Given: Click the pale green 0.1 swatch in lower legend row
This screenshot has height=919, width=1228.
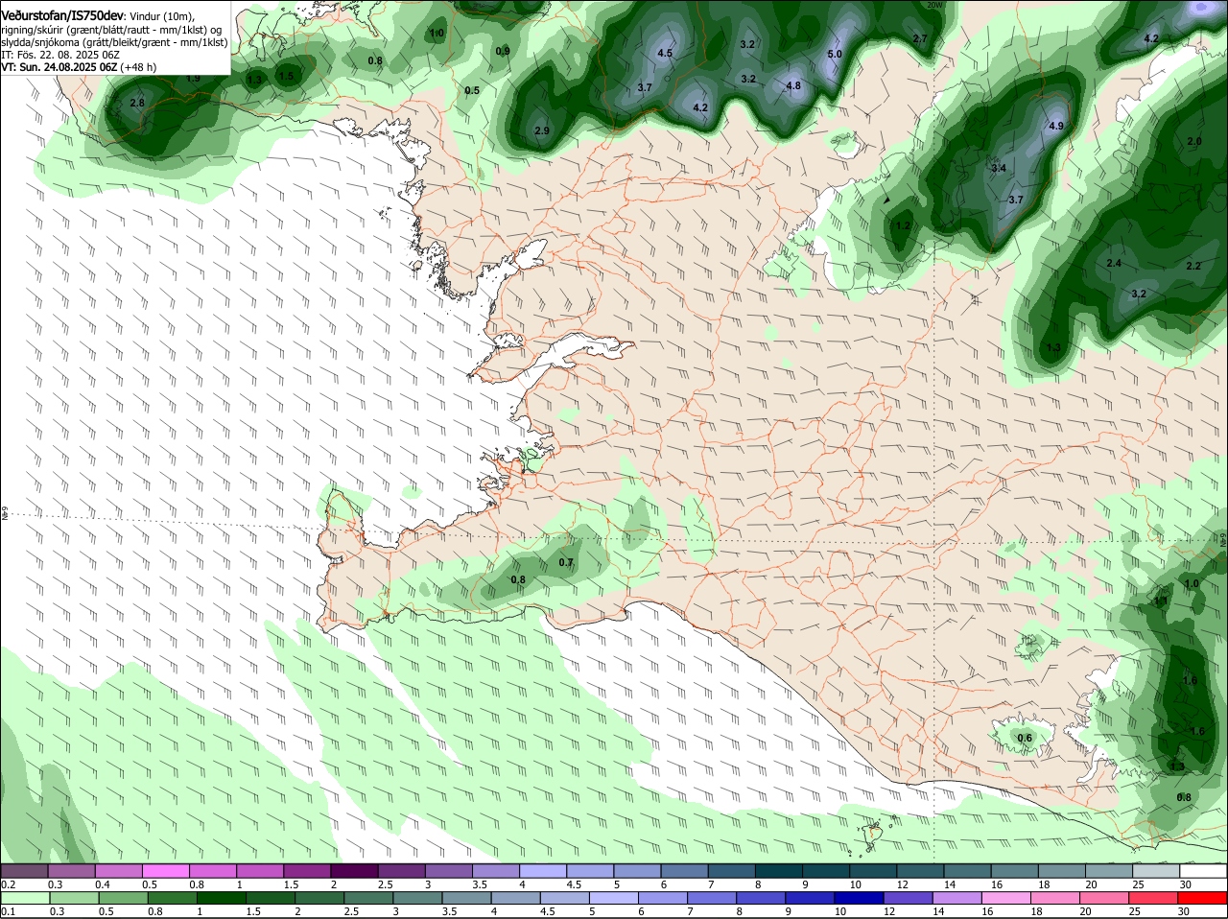Looking at the screenshot, I should 24,898.
